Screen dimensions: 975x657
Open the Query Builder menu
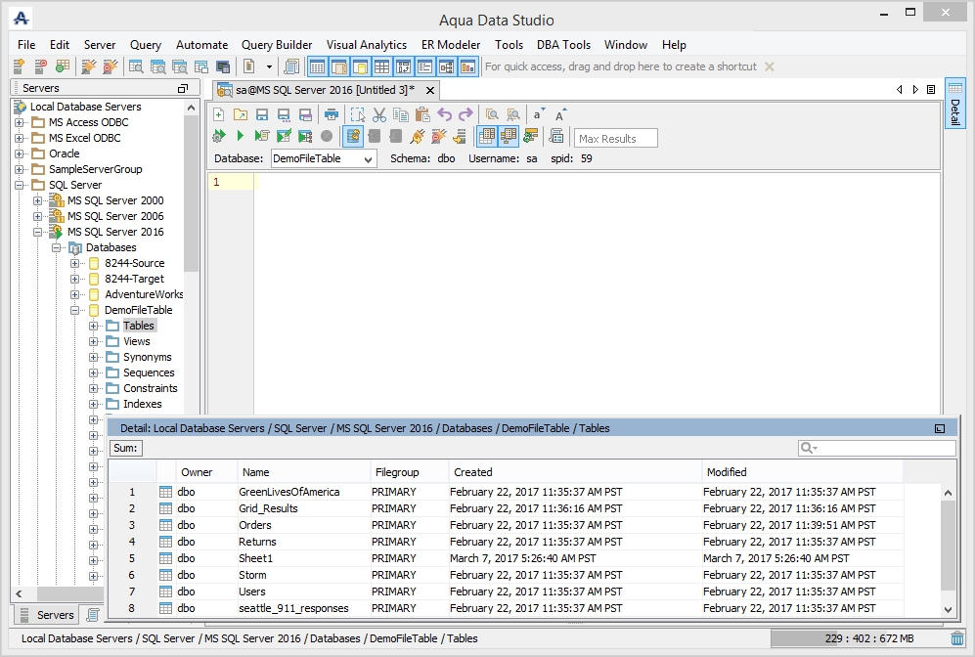pos(277,45)
